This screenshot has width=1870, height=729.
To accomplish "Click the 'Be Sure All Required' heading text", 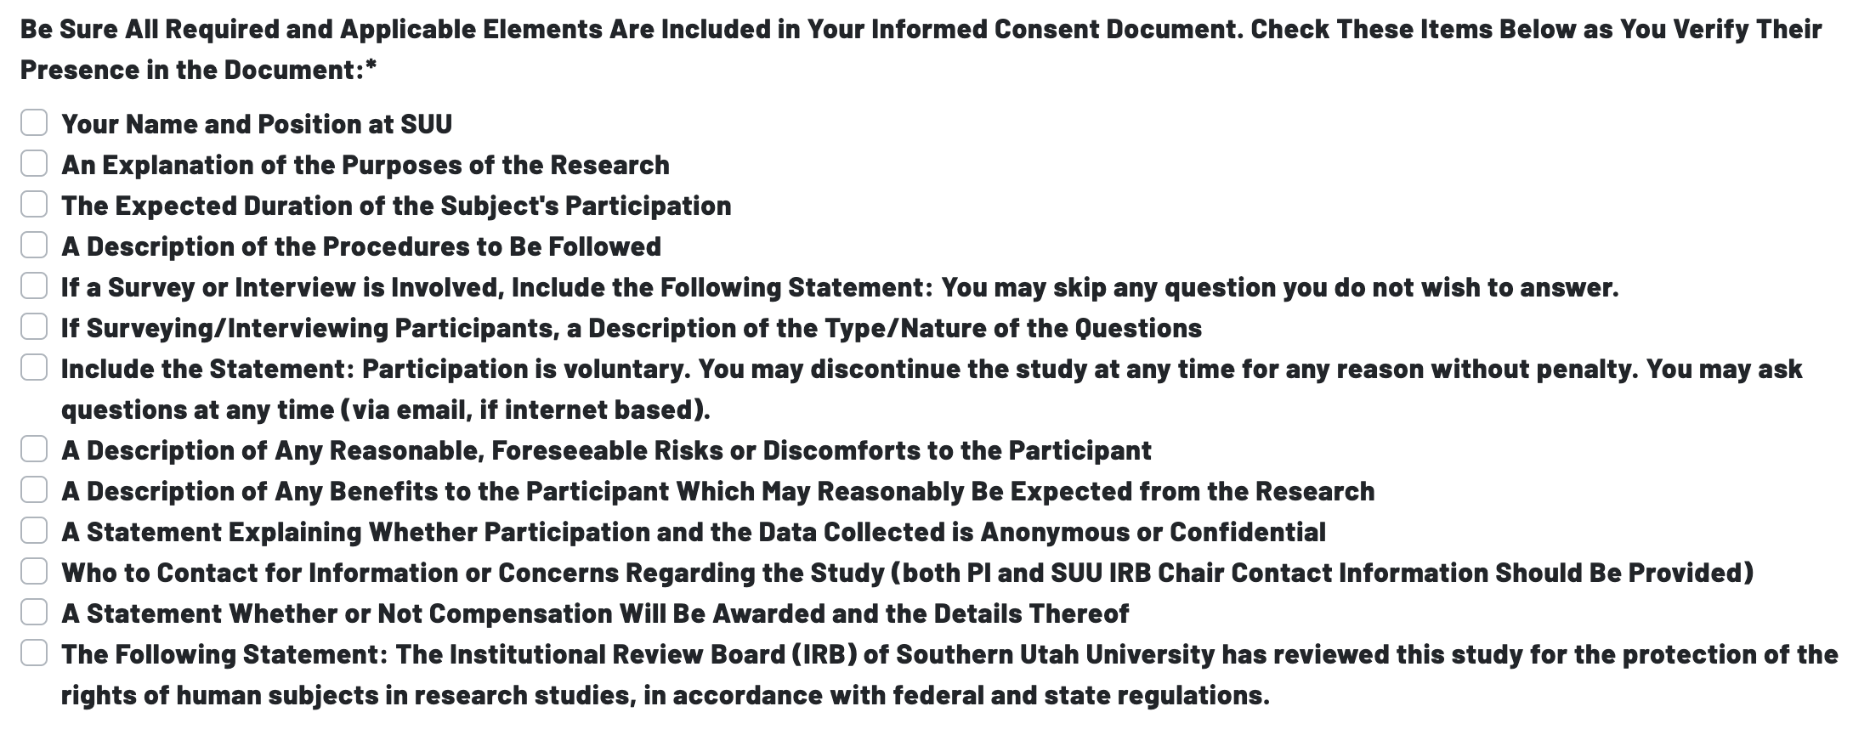I will pos(921,30).
